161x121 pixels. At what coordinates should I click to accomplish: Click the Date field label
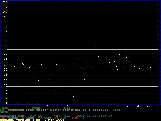37,108
